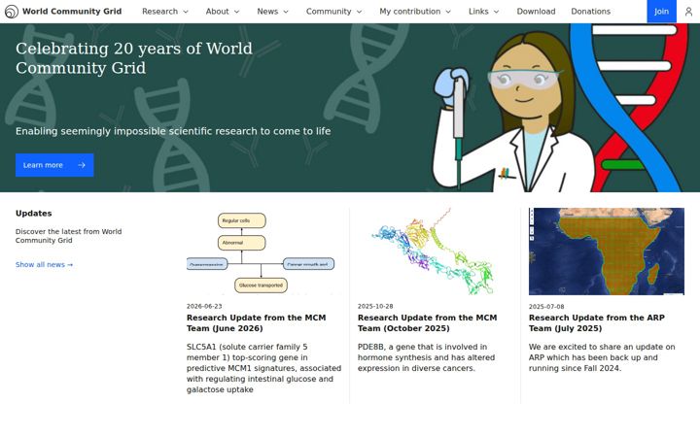This screenshot has height=437, width=700.
Task: Expand the My contribution chevron
Action: click(x=448, y=12)
